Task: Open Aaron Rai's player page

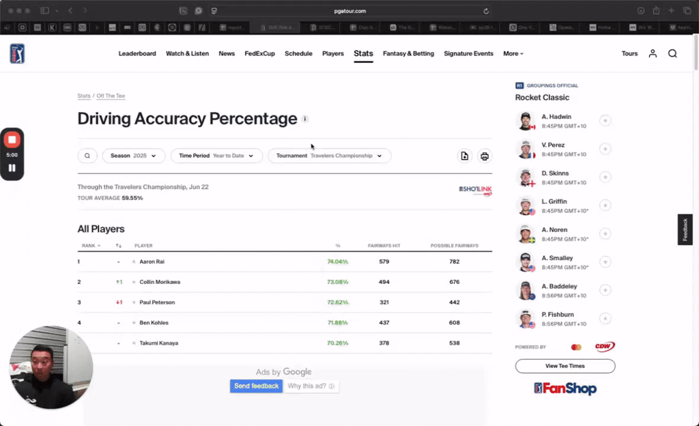Action: (152, 261)
